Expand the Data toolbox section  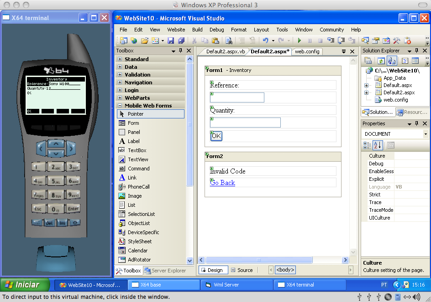(120, 67)
